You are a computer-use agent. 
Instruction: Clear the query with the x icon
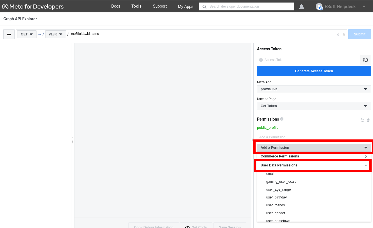338,35
